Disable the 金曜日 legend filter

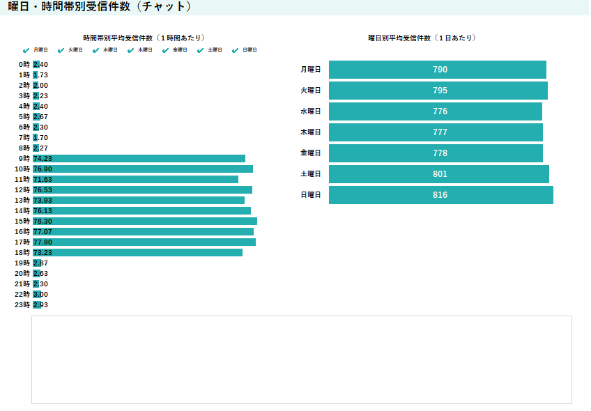(166, 50)
